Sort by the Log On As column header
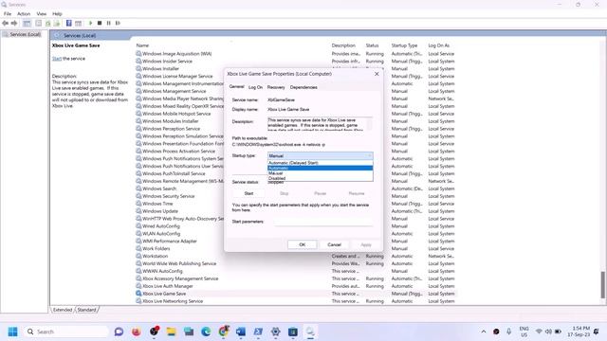The image size is (607, 341). click(x=438, y=45)
